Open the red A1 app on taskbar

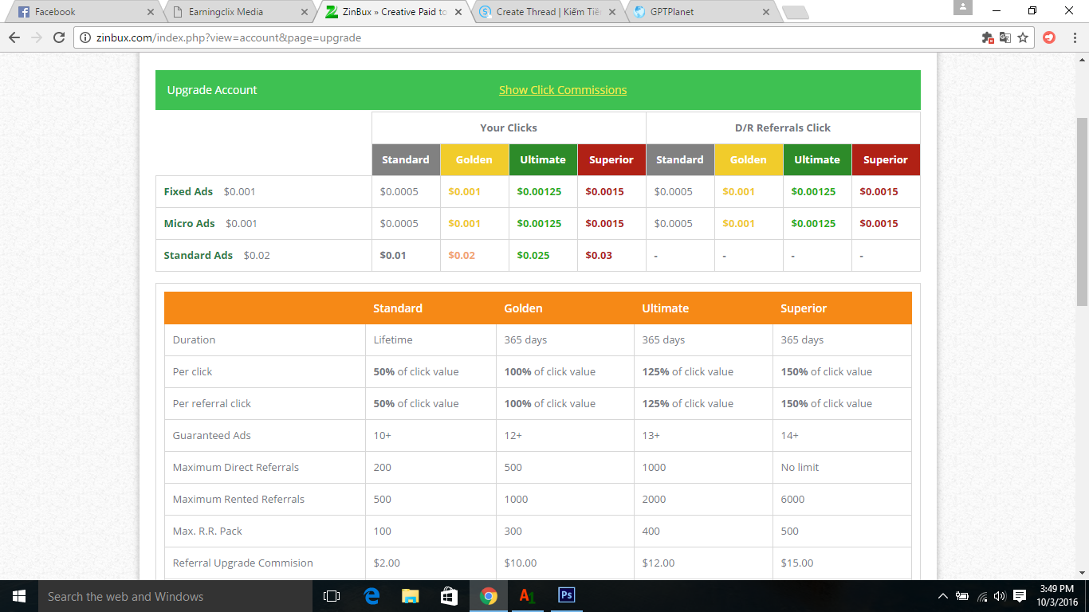[527, 596]
